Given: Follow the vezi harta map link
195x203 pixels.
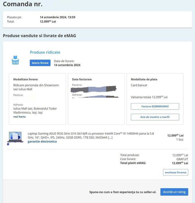Looking at the screenshot, I should tap(19, 117).
